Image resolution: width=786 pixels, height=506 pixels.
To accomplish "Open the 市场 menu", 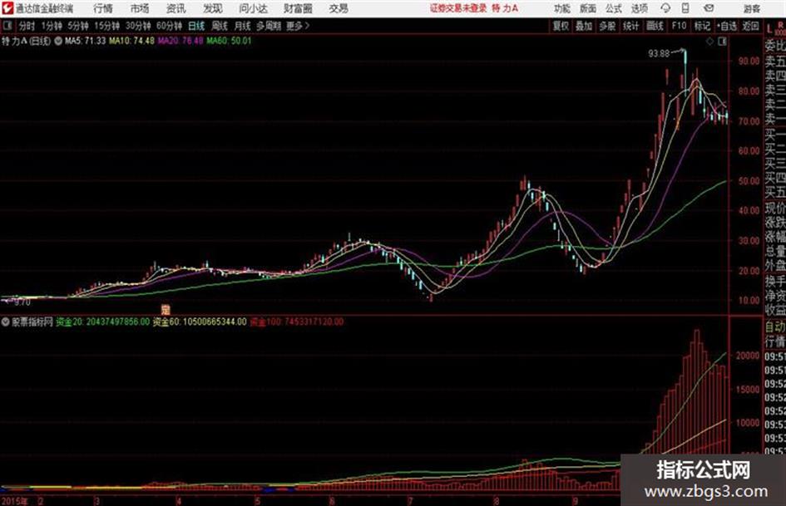I will click(x=140, y=8).
